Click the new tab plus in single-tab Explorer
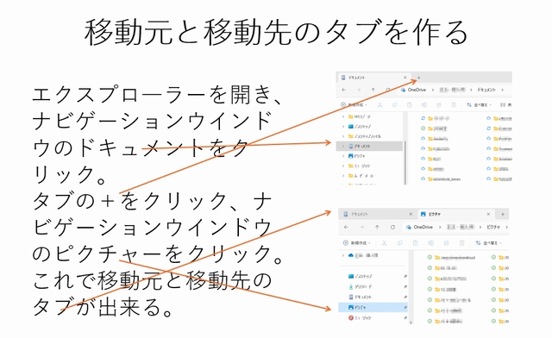The image size is (552, 338). tap(418, 78)
